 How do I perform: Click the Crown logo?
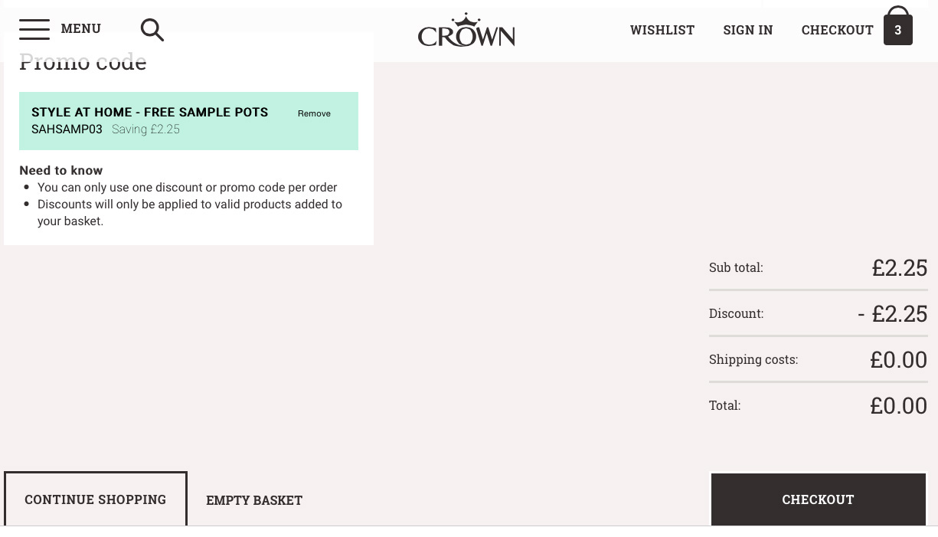click(466, 30)
